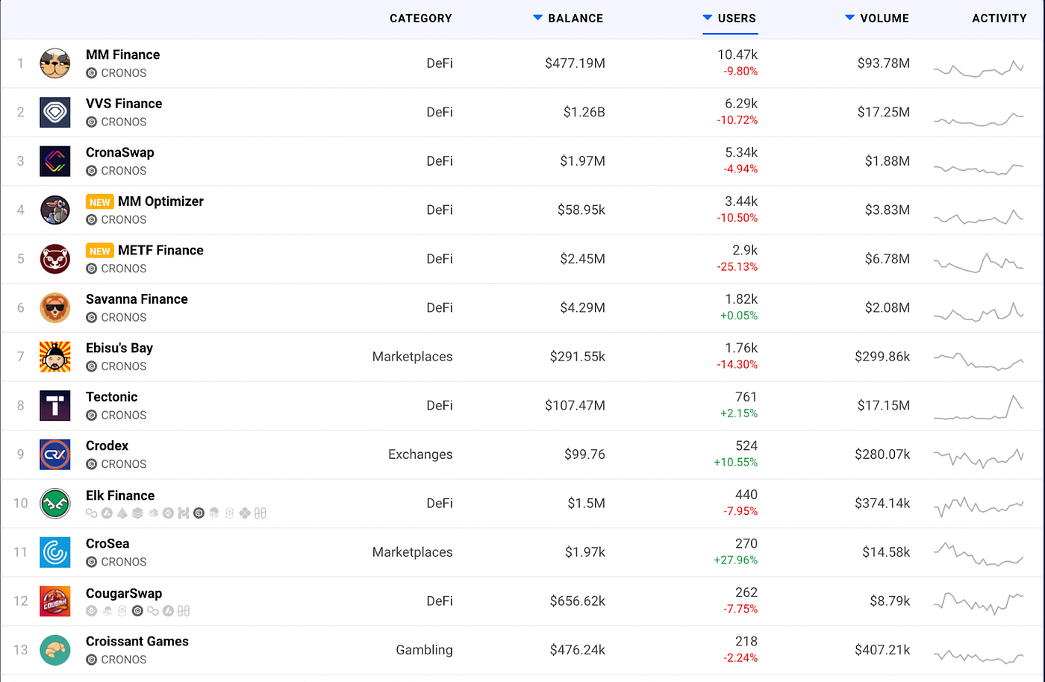Open the MM Optimizer dapp link
1045x682 pixels.
[x=160, y=201]
